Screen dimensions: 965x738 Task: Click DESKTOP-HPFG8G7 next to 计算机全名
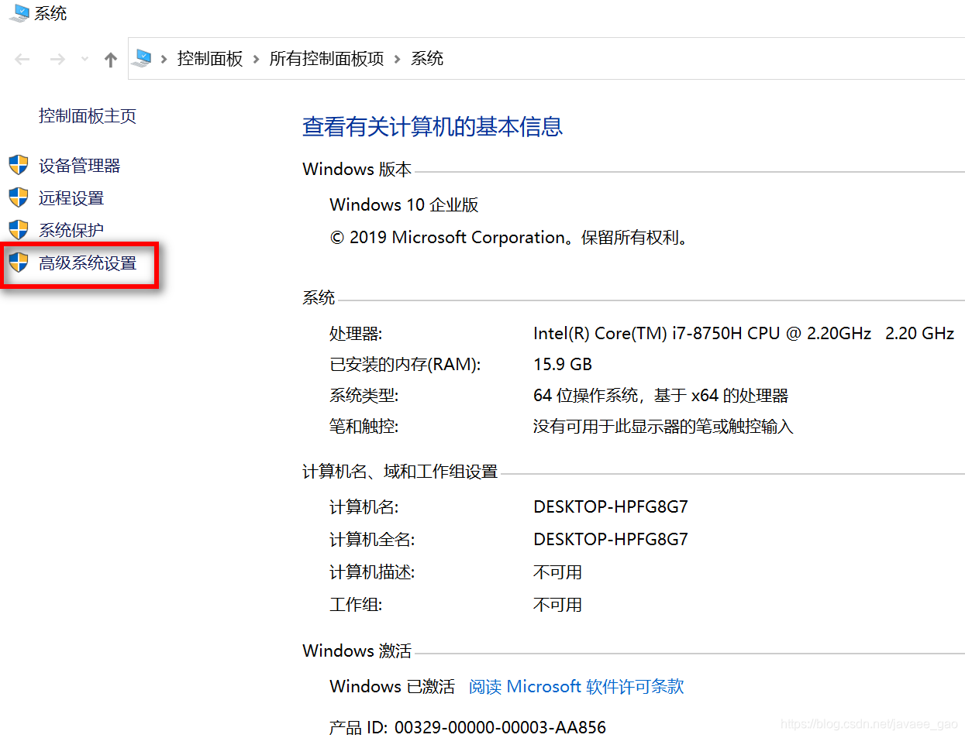[611, 540]
